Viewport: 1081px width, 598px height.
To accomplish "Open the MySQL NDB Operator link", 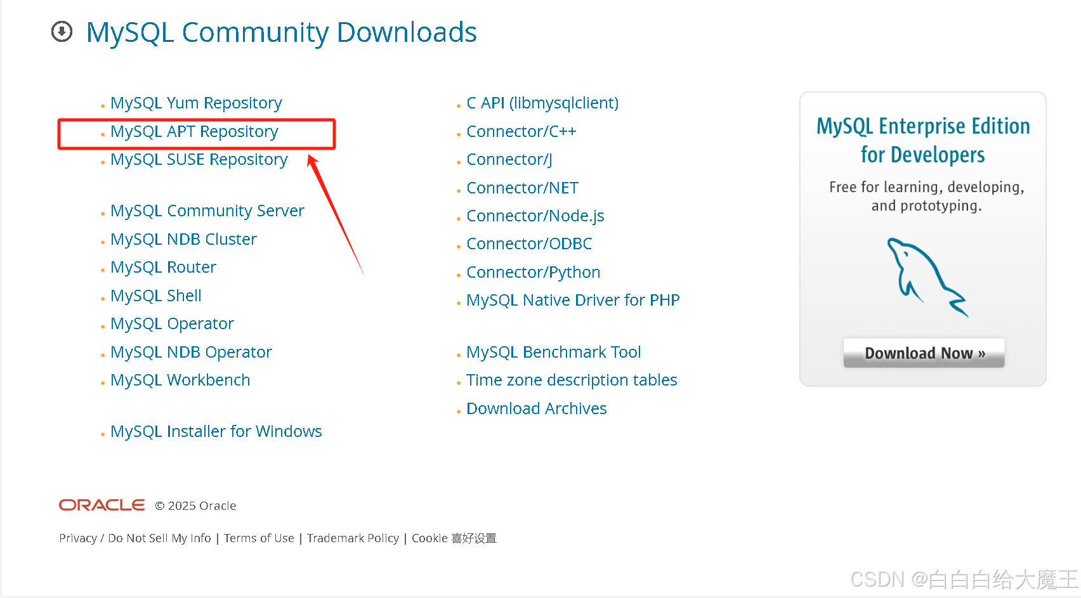I will [x=191, y=352].
